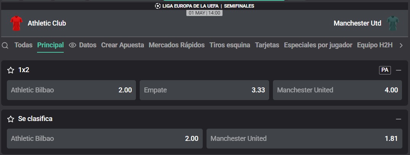The width and height of the screenshot is (410, 155).
Task: Pick Manchester United 1x2 odds 4.00
Action: [x=337, y=90]
